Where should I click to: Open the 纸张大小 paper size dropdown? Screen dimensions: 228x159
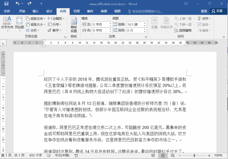35,25
